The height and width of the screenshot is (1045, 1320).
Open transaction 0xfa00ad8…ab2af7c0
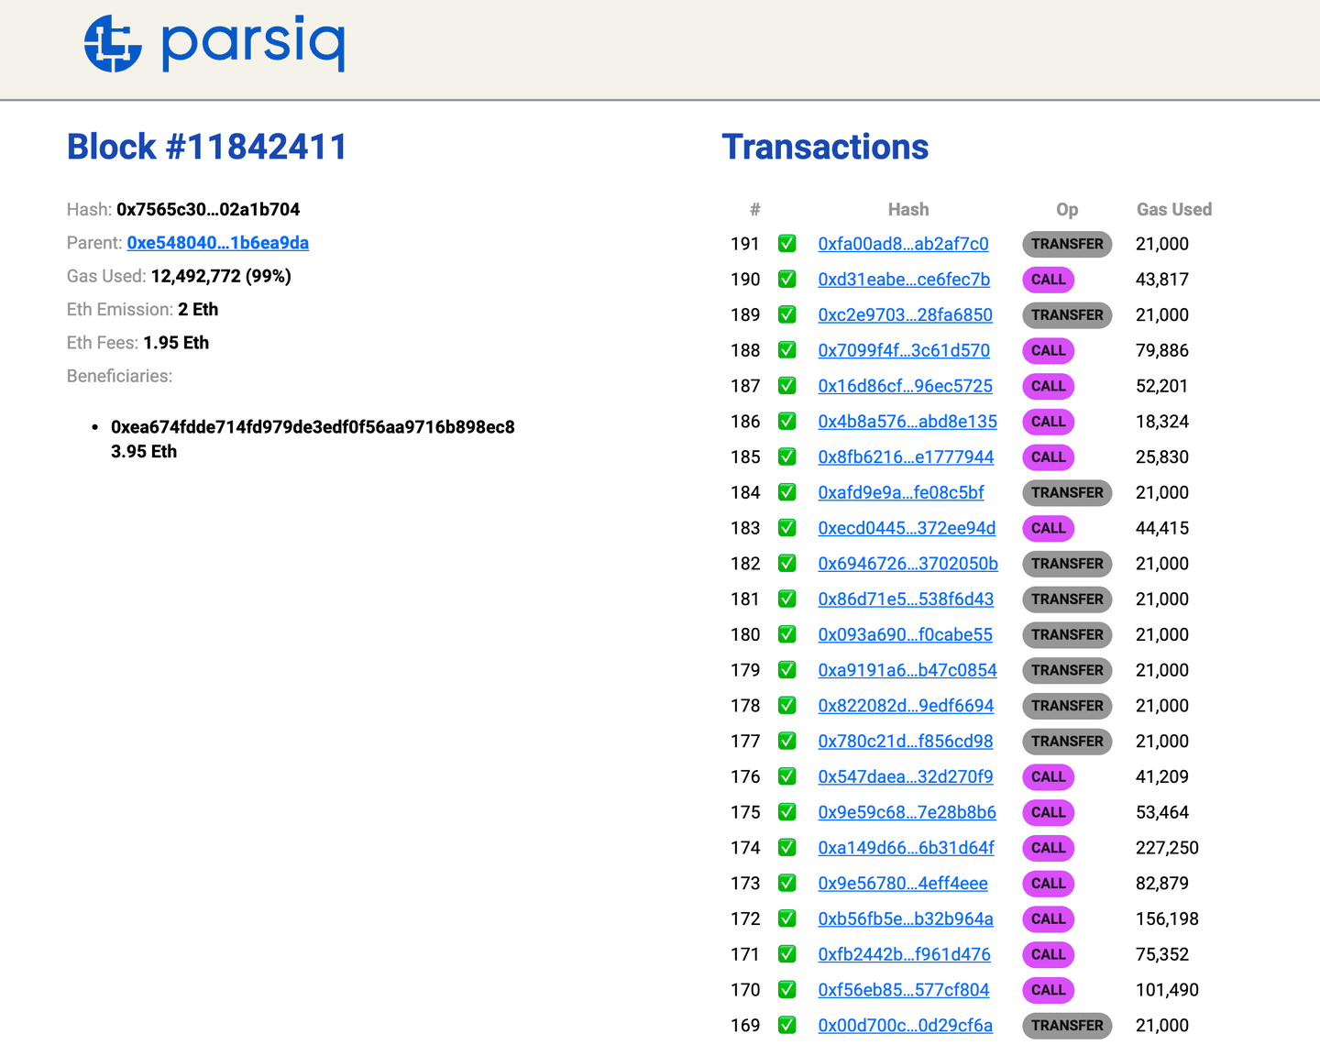click(x=903, y=244)
